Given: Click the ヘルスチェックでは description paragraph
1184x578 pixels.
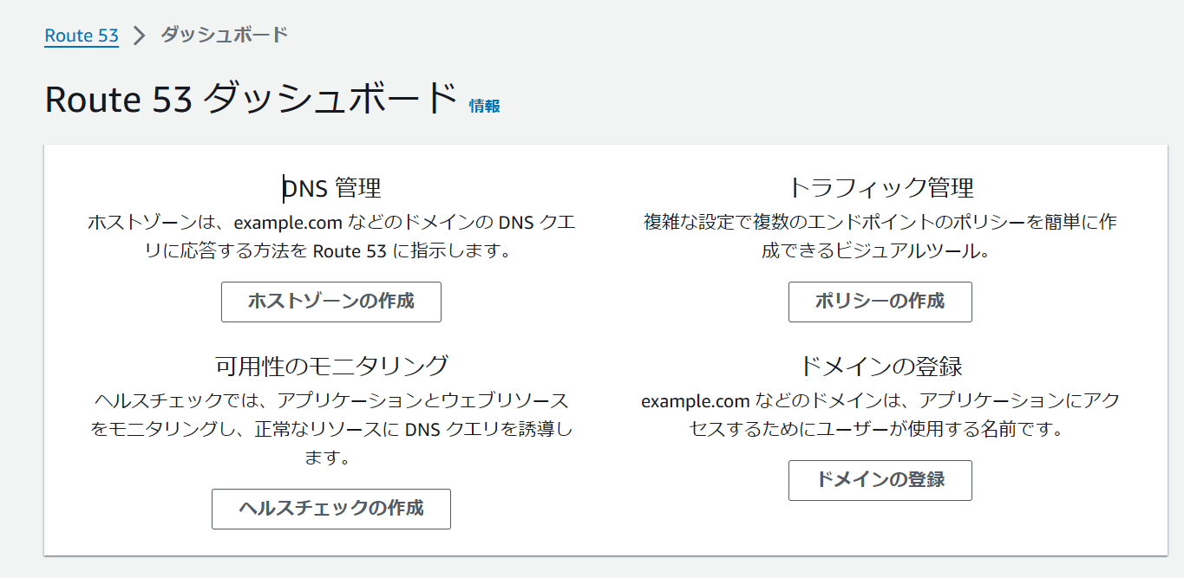Looking at the screenshot, I should (331, 429).
